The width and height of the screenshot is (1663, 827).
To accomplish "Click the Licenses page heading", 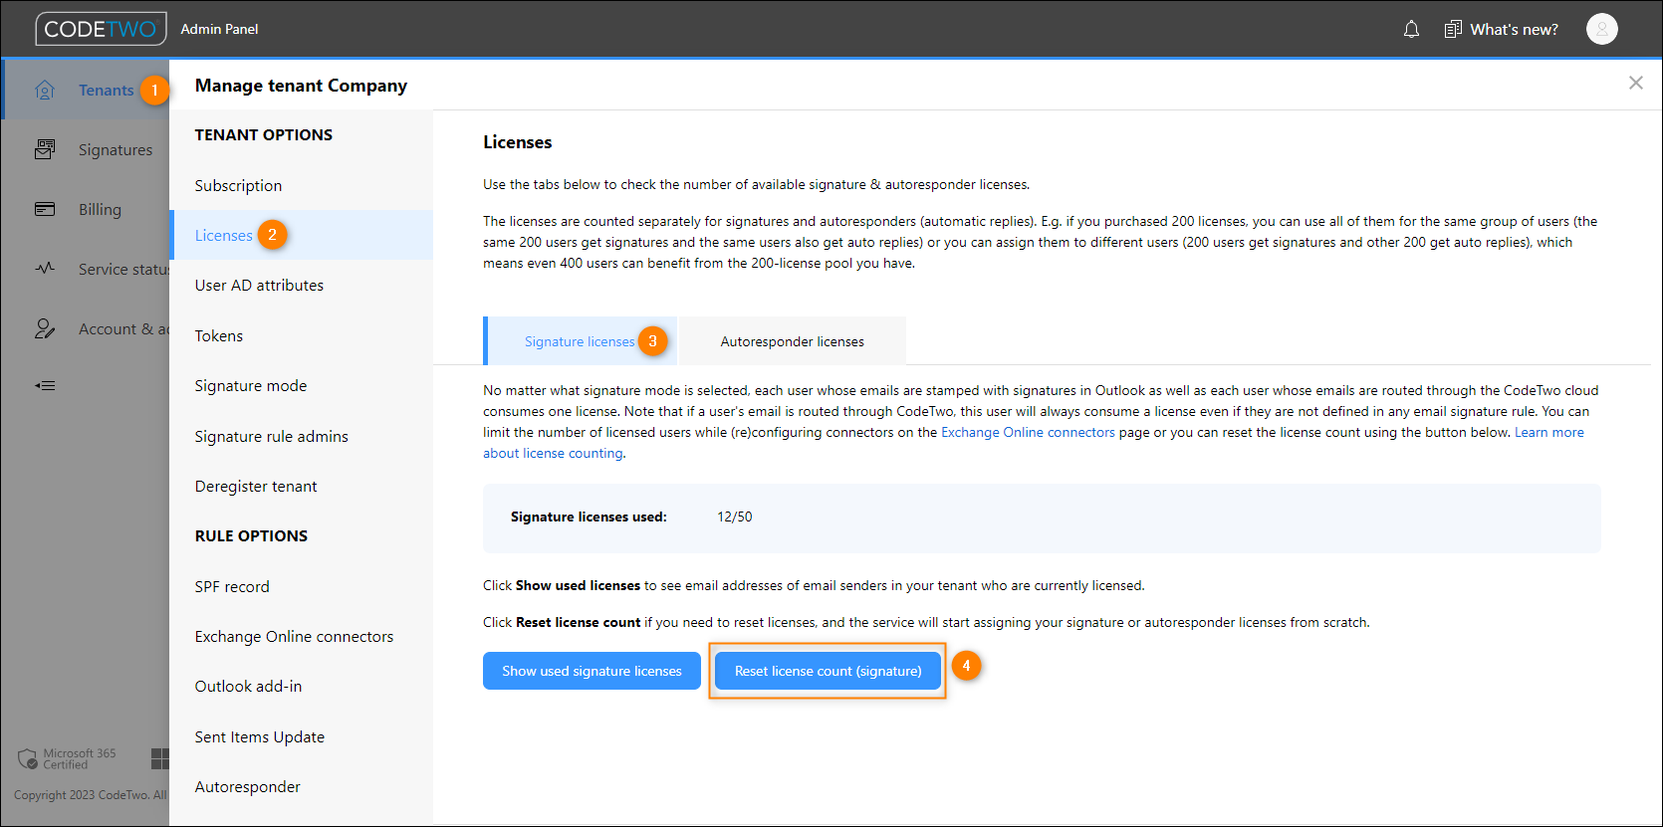I will [517, 142].
